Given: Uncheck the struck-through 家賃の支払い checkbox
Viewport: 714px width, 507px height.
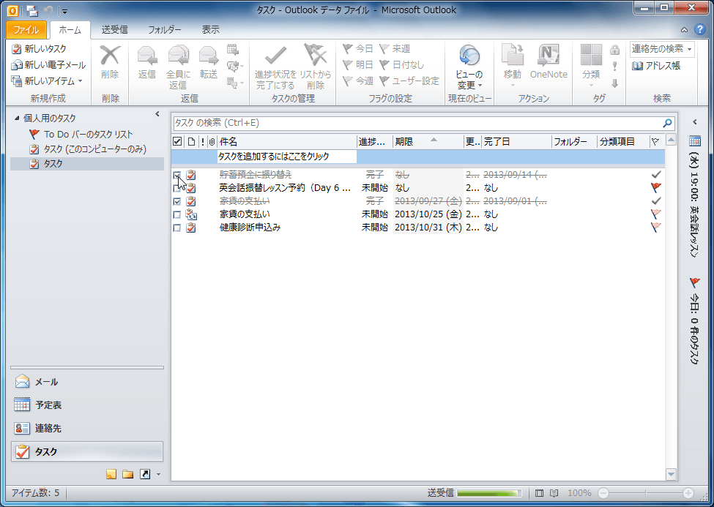Looking at the screenshot, I should click(x=176, y=201).
